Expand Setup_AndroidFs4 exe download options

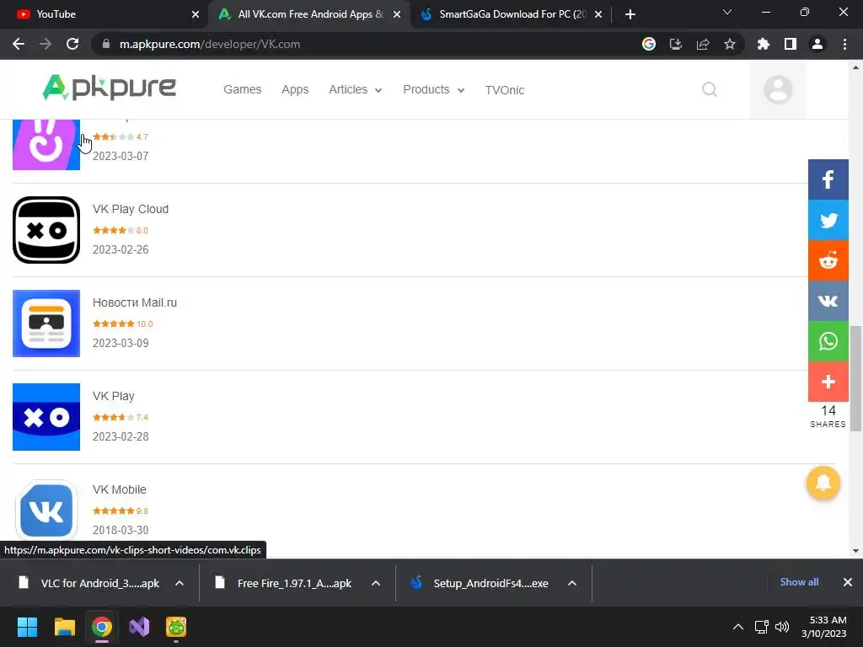point(572,583)
